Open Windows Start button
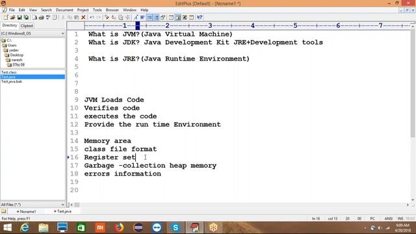Viewport: 416px width, 234px height. (x=7, y=227)
